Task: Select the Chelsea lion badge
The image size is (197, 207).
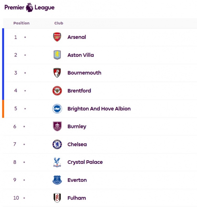Action: 57,144
